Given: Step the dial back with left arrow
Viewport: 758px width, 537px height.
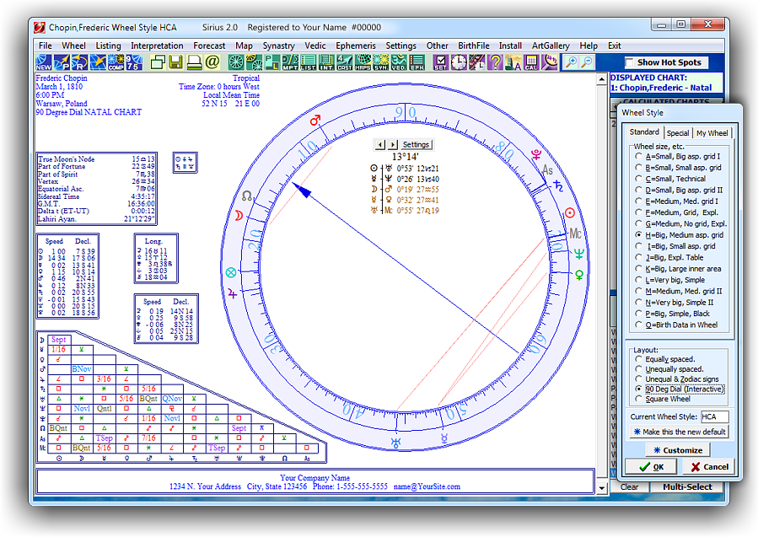Looking at the screenshot, I should [380, 144].
